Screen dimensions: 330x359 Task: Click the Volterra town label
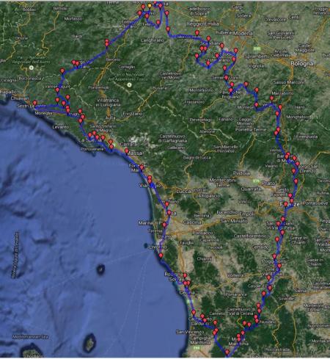[235, 275]
